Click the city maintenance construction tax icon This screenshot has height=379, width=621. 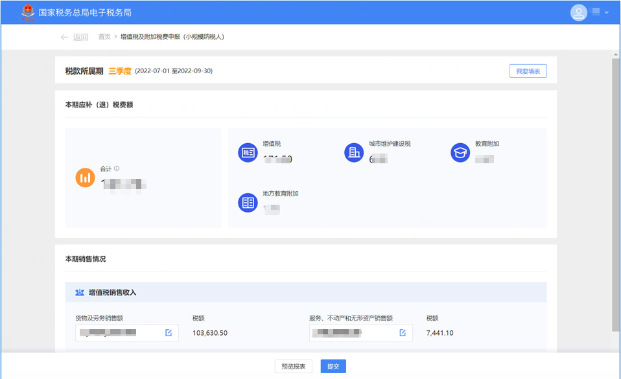pyautogui.click(x=354, y=152)
